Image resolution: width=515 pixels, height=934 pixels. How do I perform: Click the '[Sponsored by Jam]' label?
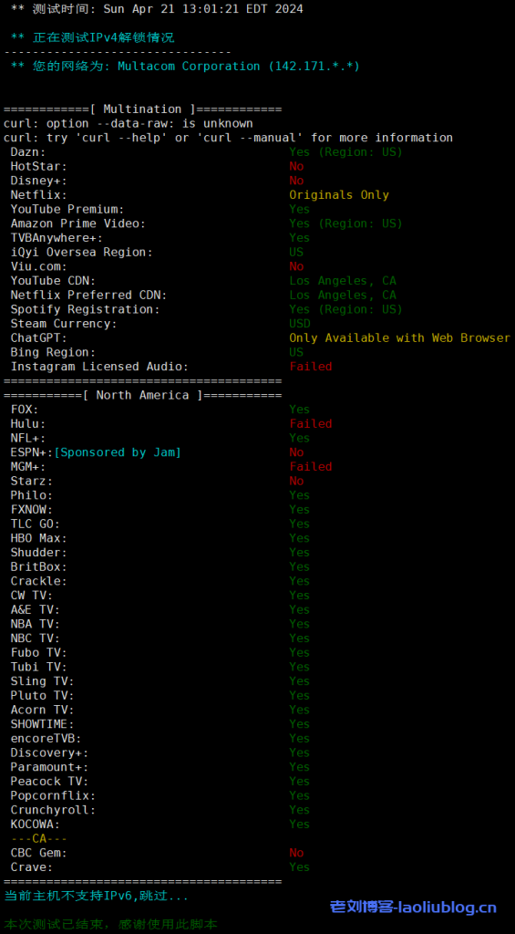118,452
